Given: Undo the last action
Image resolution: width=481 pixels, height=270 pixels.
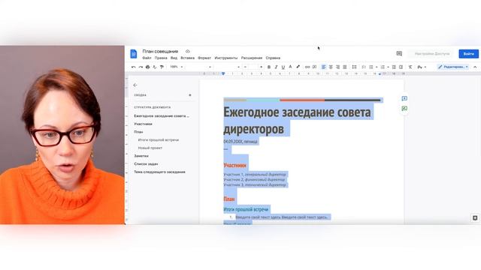Looking at the screenshot, I should pyautogui.click(x=133, y=67).
